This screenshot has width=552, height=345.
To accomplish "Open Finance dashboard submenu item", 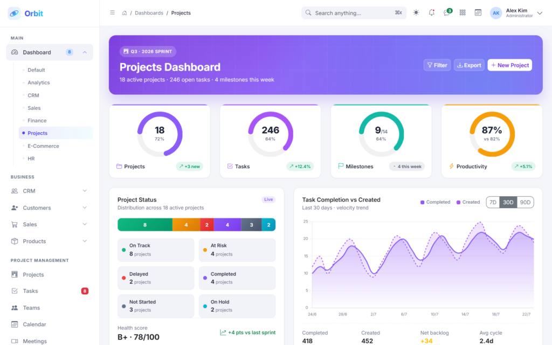I will click(56, 121).
